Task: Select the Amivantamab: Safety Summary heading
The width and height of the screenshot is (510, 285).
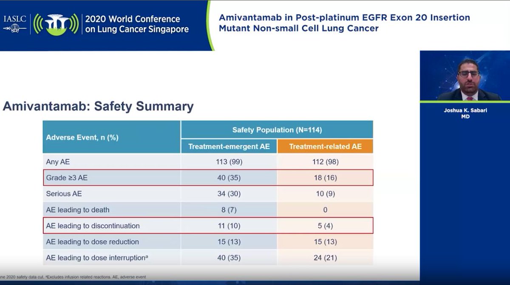Action: [x=98, y=106]
